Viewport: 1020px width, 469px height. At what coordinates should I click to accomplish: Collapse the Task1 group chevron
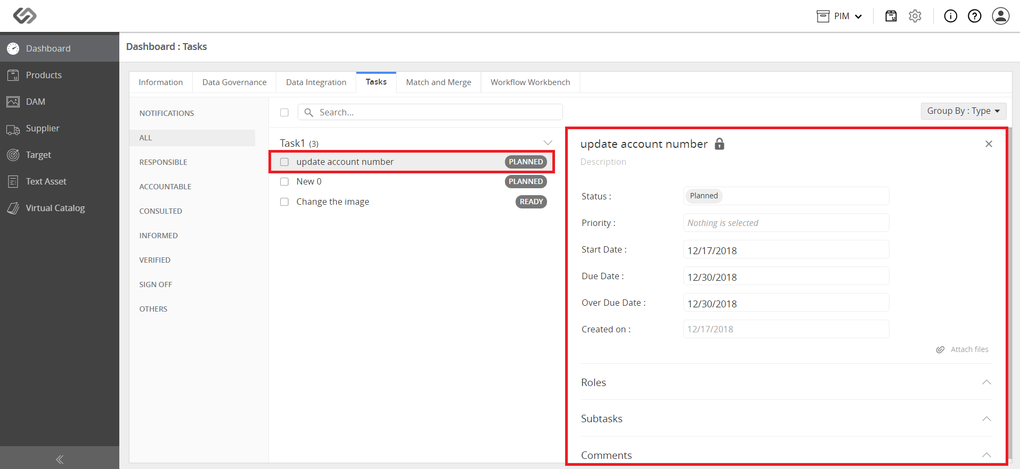548,143
